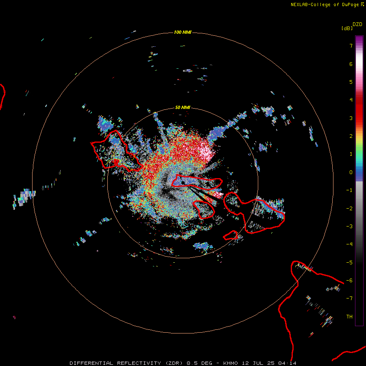Click the 100 NMI range ring label
The width and height of the screenshot is (366, 366).
183,32
